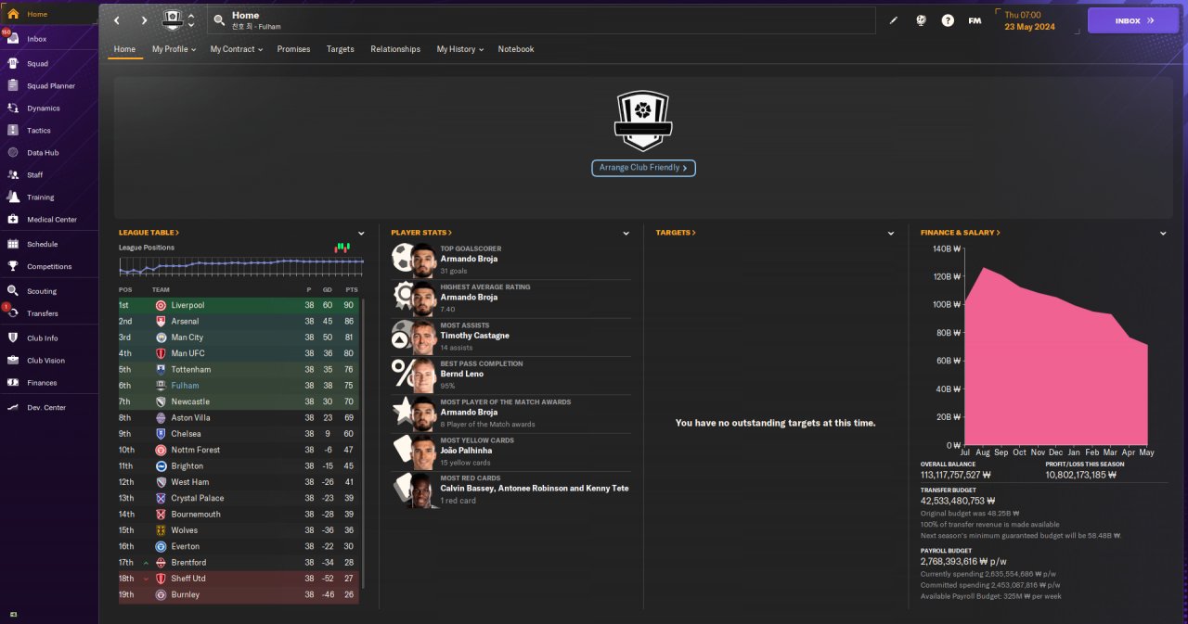
Task: Expand My Contract dropdown
Action: [x=236, y=49]
